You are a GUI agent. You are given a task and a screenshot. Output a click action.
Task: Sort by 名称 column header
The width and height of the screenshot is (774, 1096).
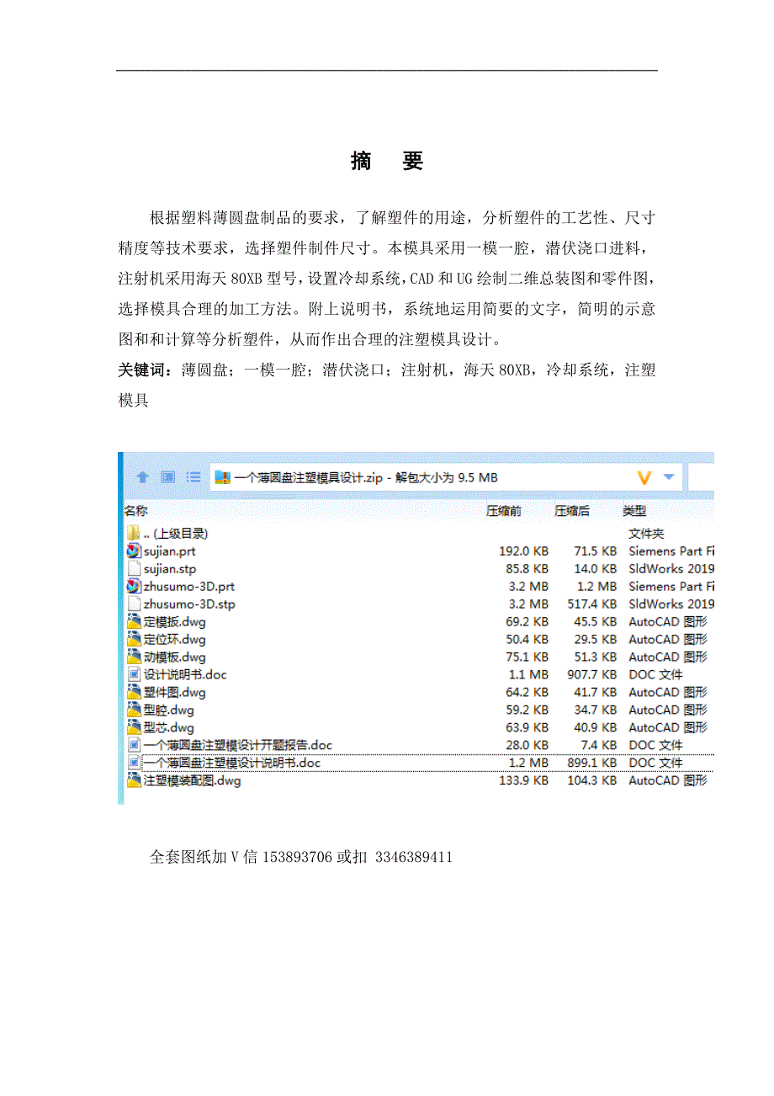pos(136,511)
